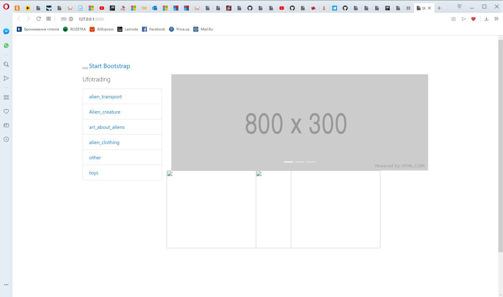
Task: Toggle the VPN badge
Action: [x=64, y=19]
